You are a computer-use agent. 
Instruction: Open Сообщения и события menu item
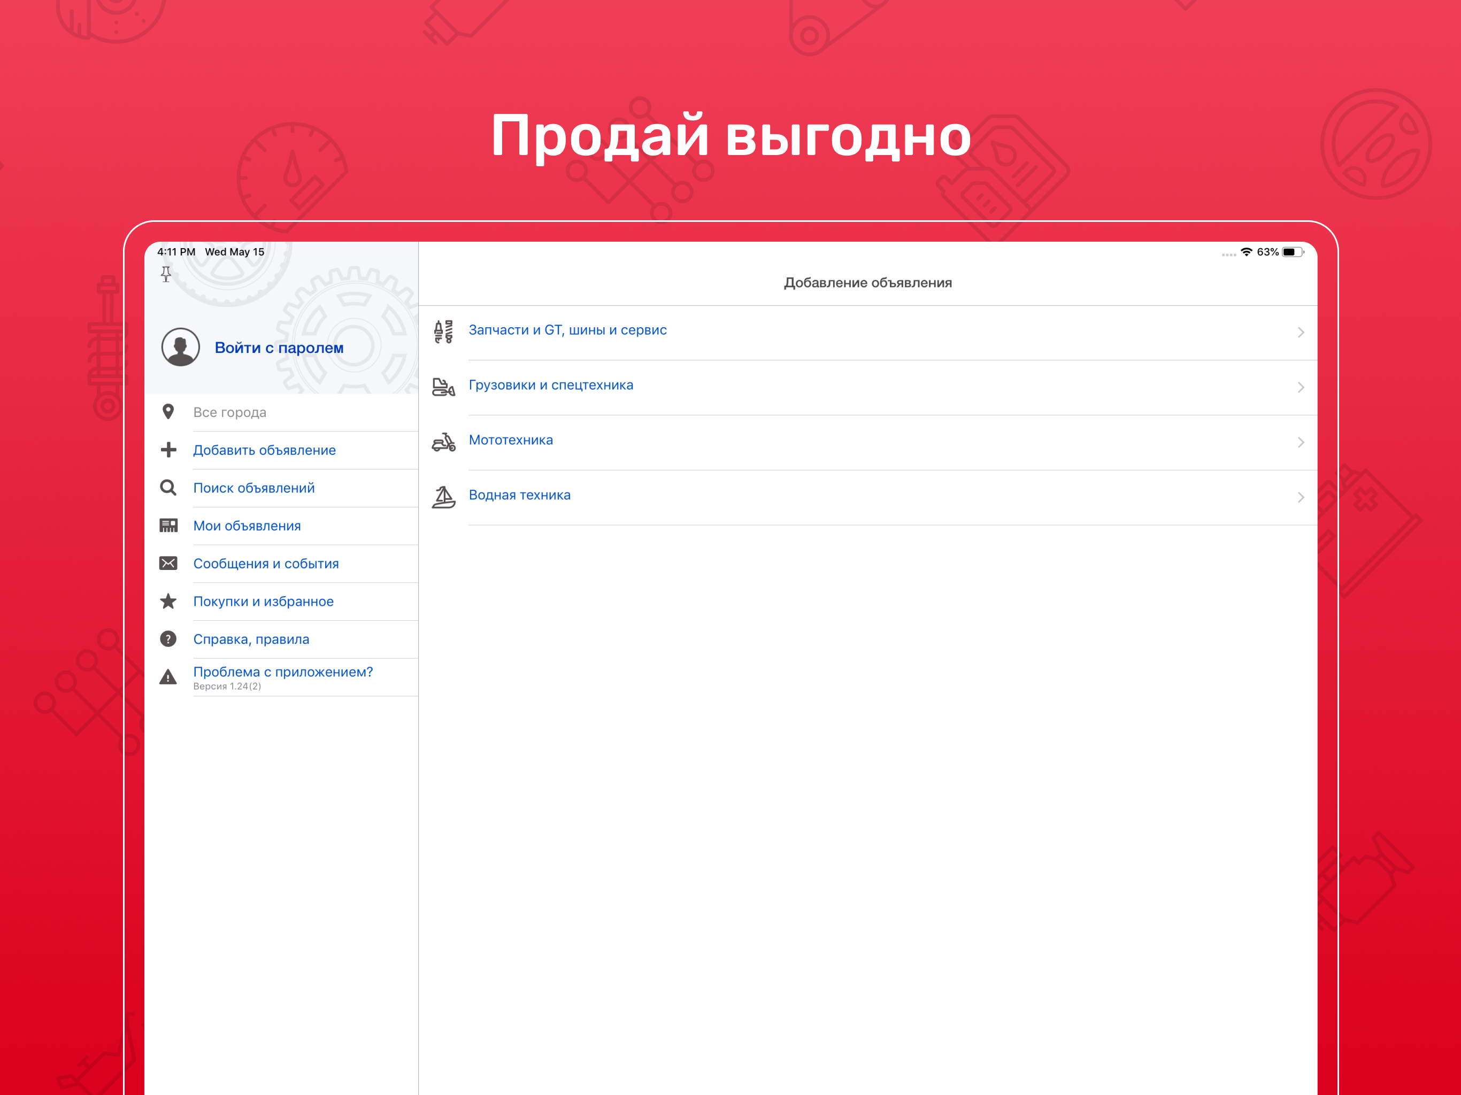point(266,564)
